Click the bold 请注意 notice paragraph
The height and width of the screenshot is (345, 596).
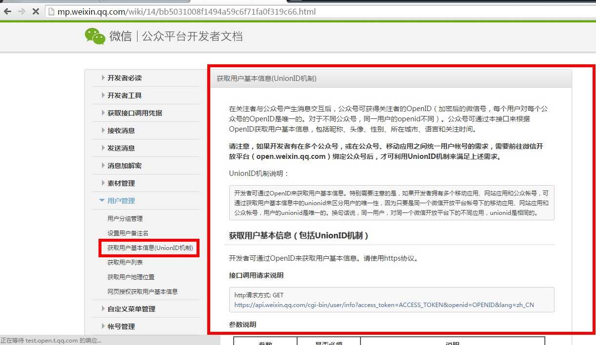(x=386, y=152)
